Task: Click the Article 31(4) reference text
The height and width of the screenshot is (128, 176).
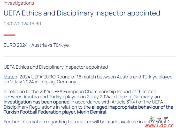Action: pyautogui.click(x=124, y=102)
